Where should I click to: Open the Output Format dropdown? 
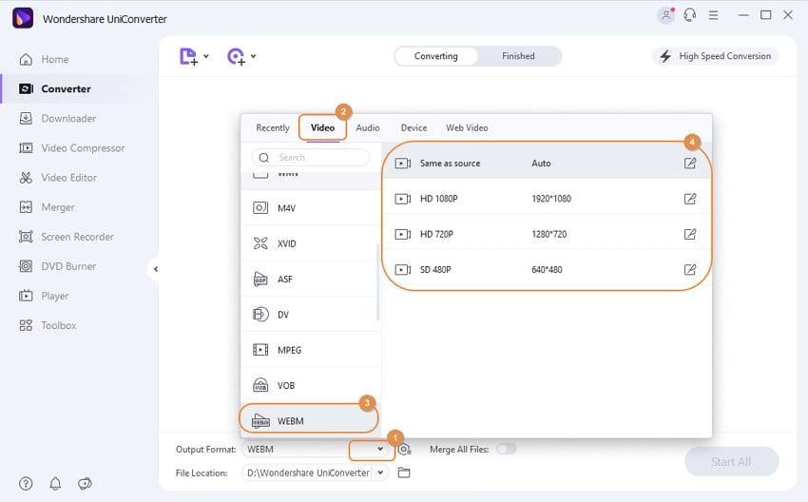380,450
